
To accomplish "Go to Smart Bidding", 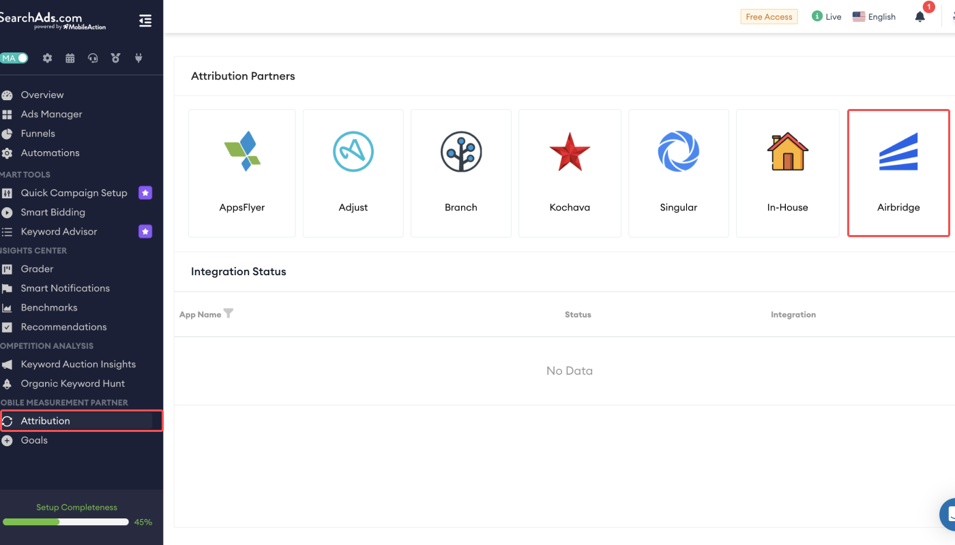I will tap(53, 213).
